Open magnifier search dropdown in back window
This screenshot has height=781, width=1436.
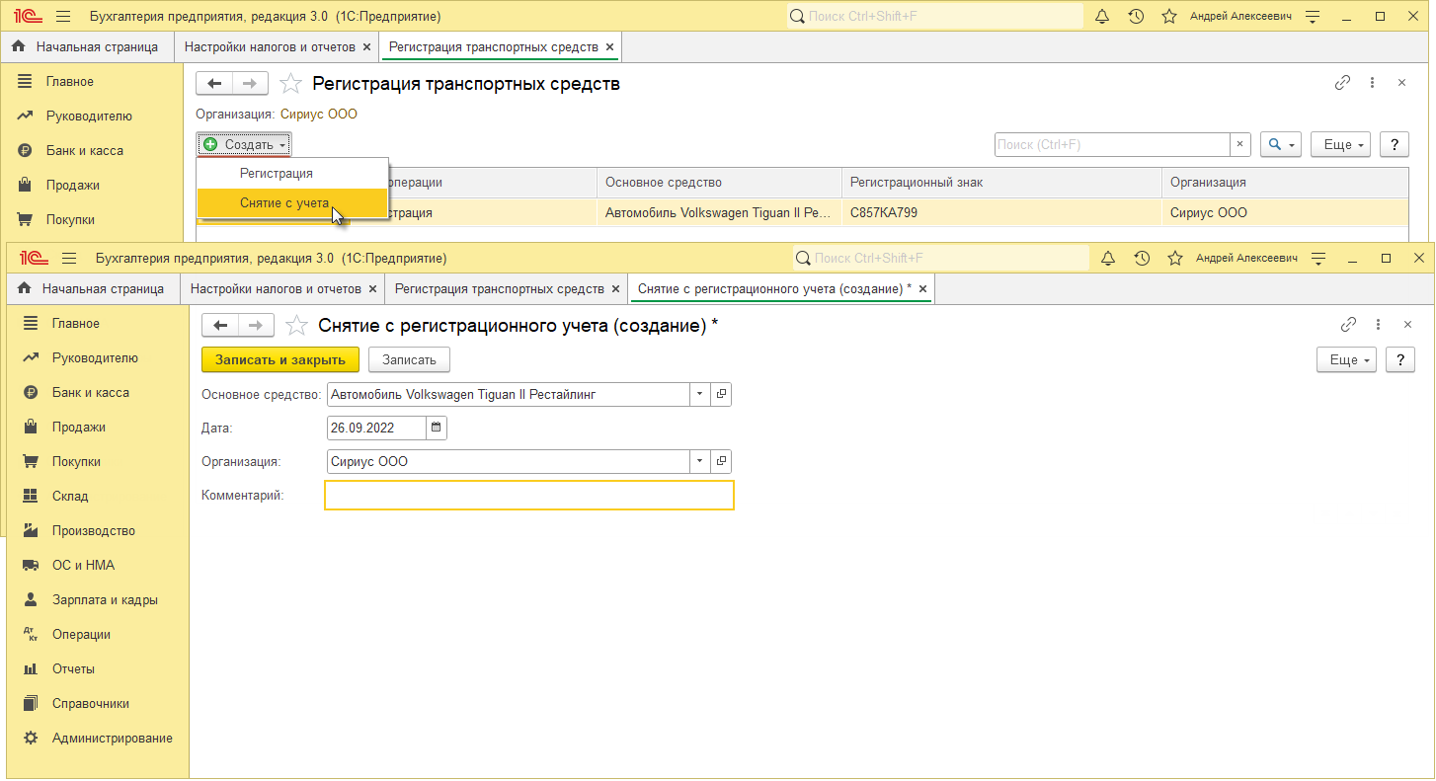[x=1281, y=144]
